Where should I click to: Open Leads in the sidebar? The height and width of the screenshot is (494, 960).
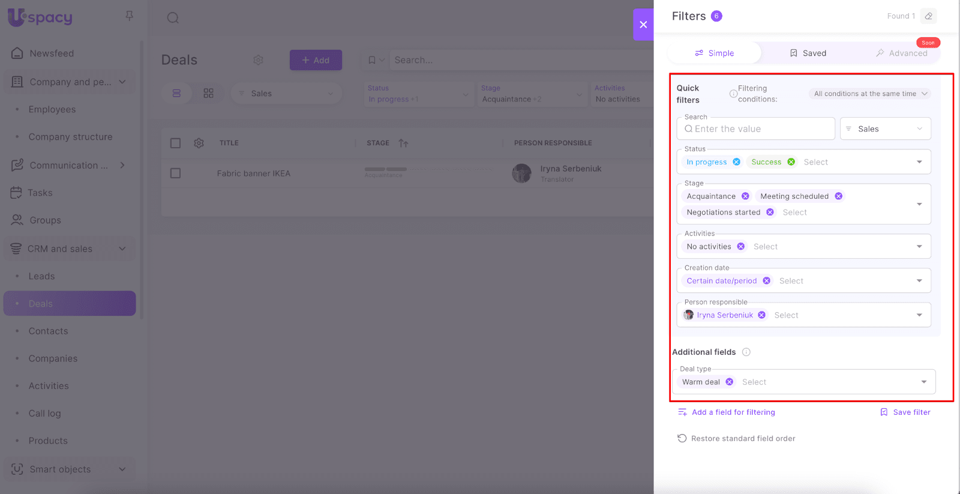pos(41,276)
